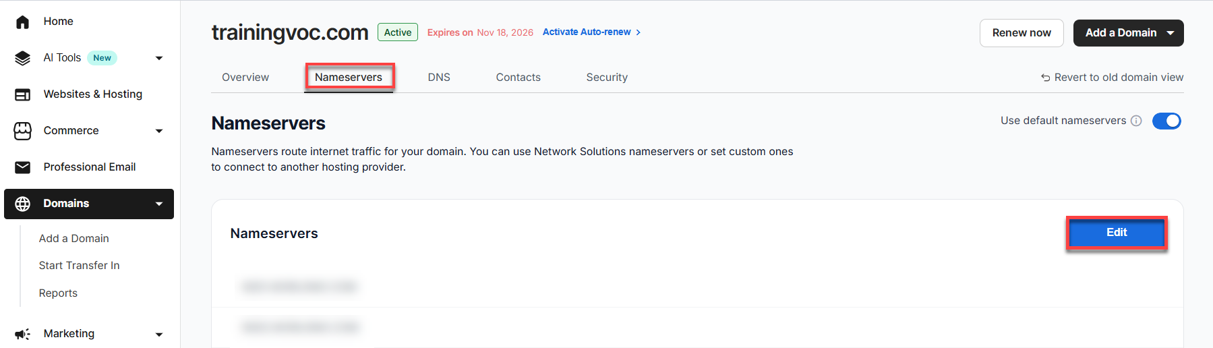Viewport: 1213px width, 348px height.
Task: Switch to the Overview tab
Action: [245, 78]
